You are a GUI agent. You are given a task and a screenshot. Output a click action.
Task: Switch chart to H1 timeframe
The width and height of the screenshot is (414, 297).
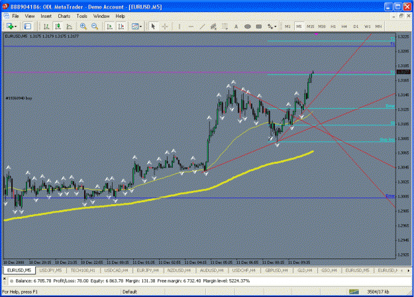(333, 27)
